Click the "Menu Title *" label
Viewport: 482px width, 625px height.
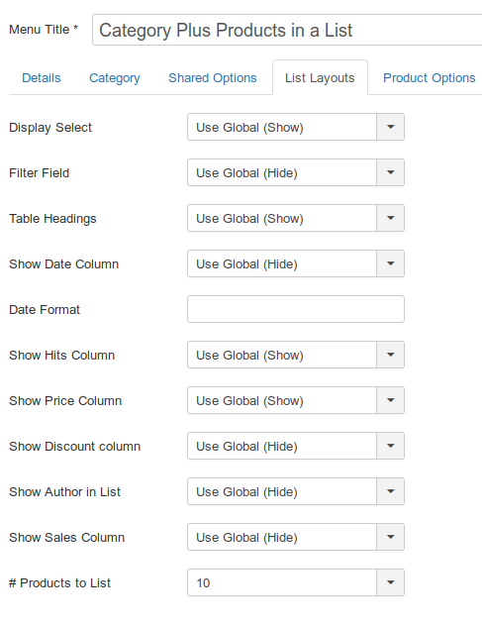44,30
